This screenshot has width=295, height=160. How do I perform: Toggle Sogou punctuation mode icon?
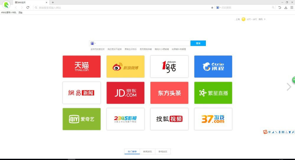[276, 132]
